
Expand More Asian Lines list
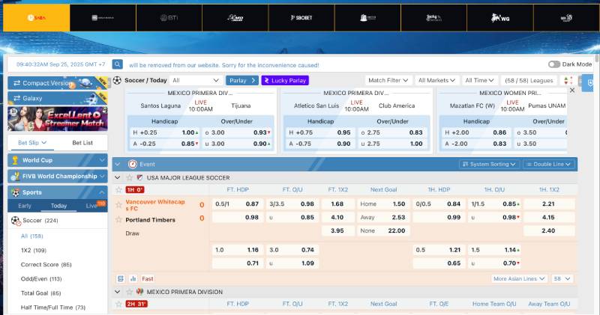point(519,278)
